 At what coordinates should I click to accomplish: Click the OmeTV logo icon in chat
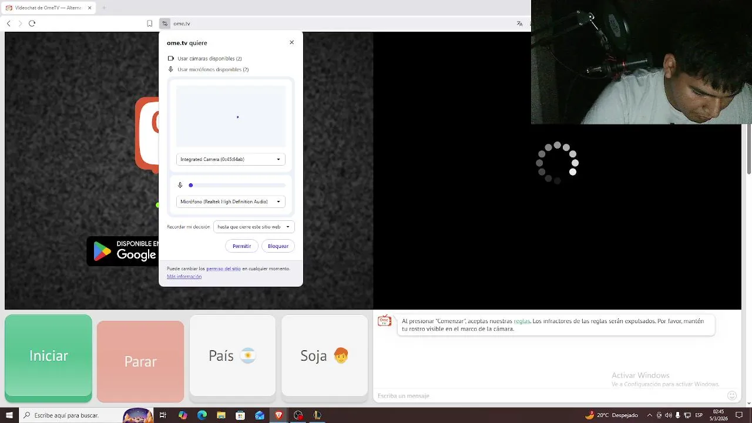384,321
